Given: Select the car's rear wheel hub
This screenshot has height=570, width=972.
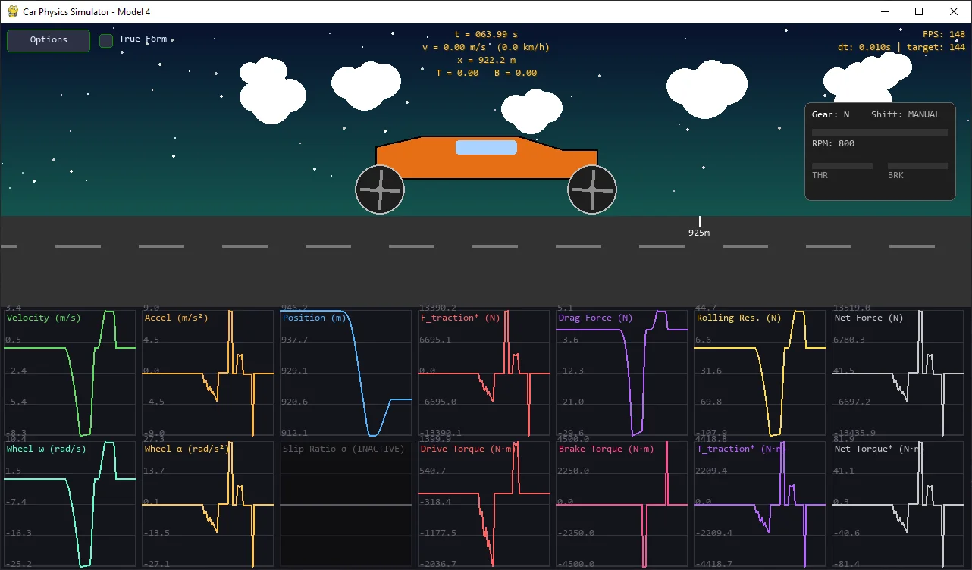Looking at the screenshot, I should (380, 189).
